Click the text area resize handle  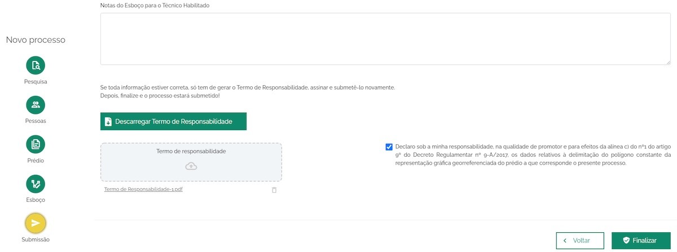pyautogui.click(x=668, y=62)
